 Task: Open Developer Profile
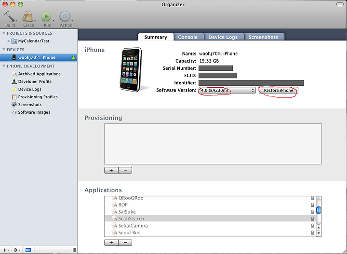[x=35, y=81]
